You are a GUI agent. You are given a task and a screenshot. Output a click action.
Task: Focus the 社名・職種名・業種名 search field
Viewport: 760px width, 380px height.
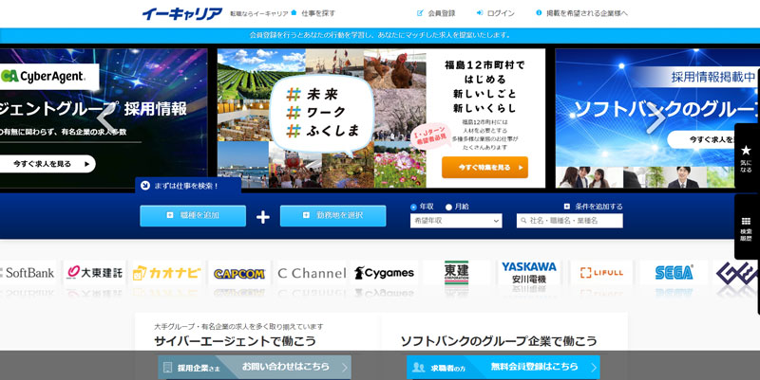coord(569,221)
